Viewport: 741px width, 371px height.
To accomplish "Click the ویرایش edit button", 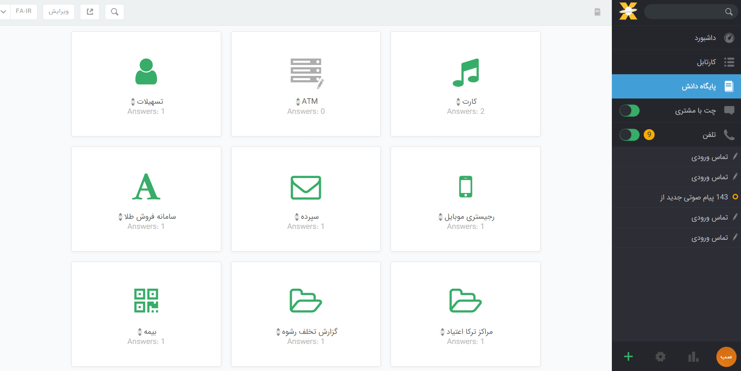I will [59, 12].
